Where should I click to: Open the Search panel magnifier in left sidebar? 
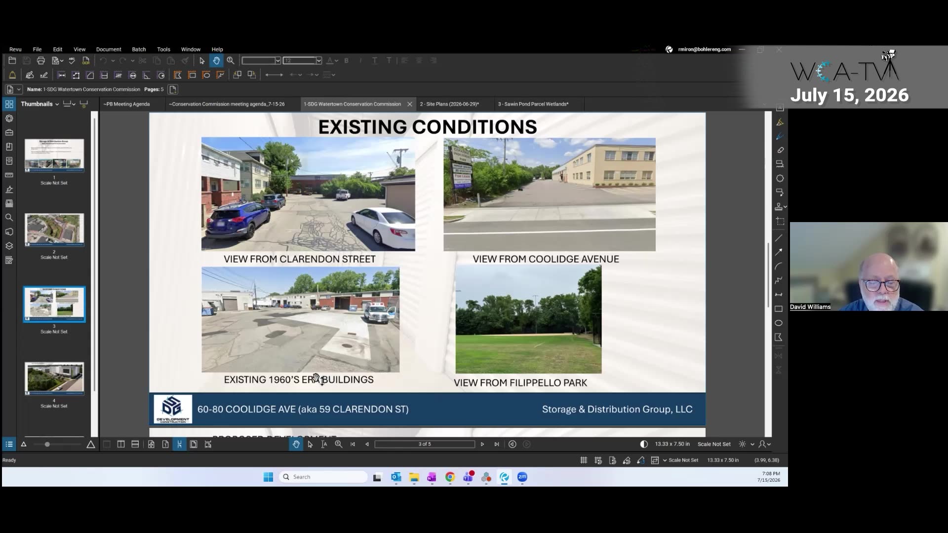[9, 218]
